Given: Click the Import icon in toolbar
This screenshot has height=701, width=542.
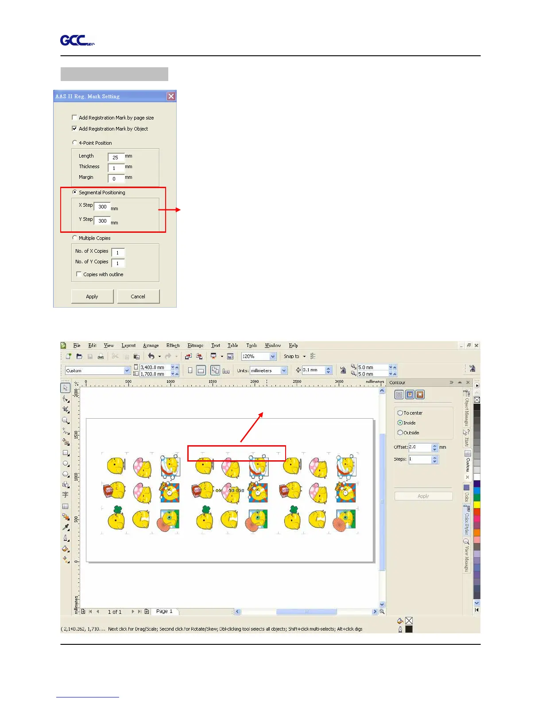Looking at the screenshot, I should click(188, 356).
